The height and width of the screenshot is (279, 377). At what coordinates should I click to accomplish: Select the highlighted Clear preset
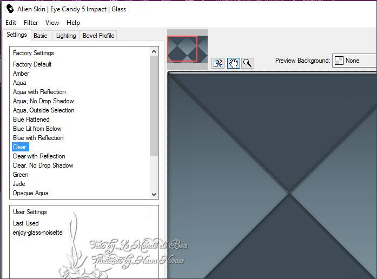click(21, 147)
